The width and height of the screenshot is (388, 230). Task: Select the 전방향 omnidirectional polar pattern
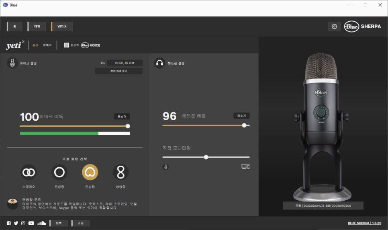pyautogui.click(x=59, y=172)
